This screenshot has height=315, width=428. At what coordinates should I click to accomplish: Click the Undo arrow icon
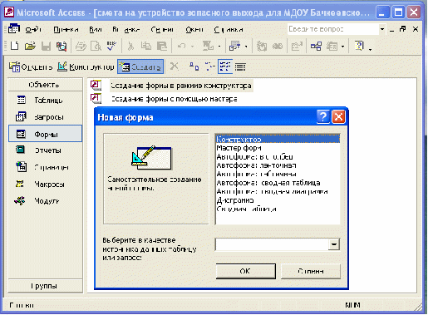pyautogui.click(x=181, y=46)
